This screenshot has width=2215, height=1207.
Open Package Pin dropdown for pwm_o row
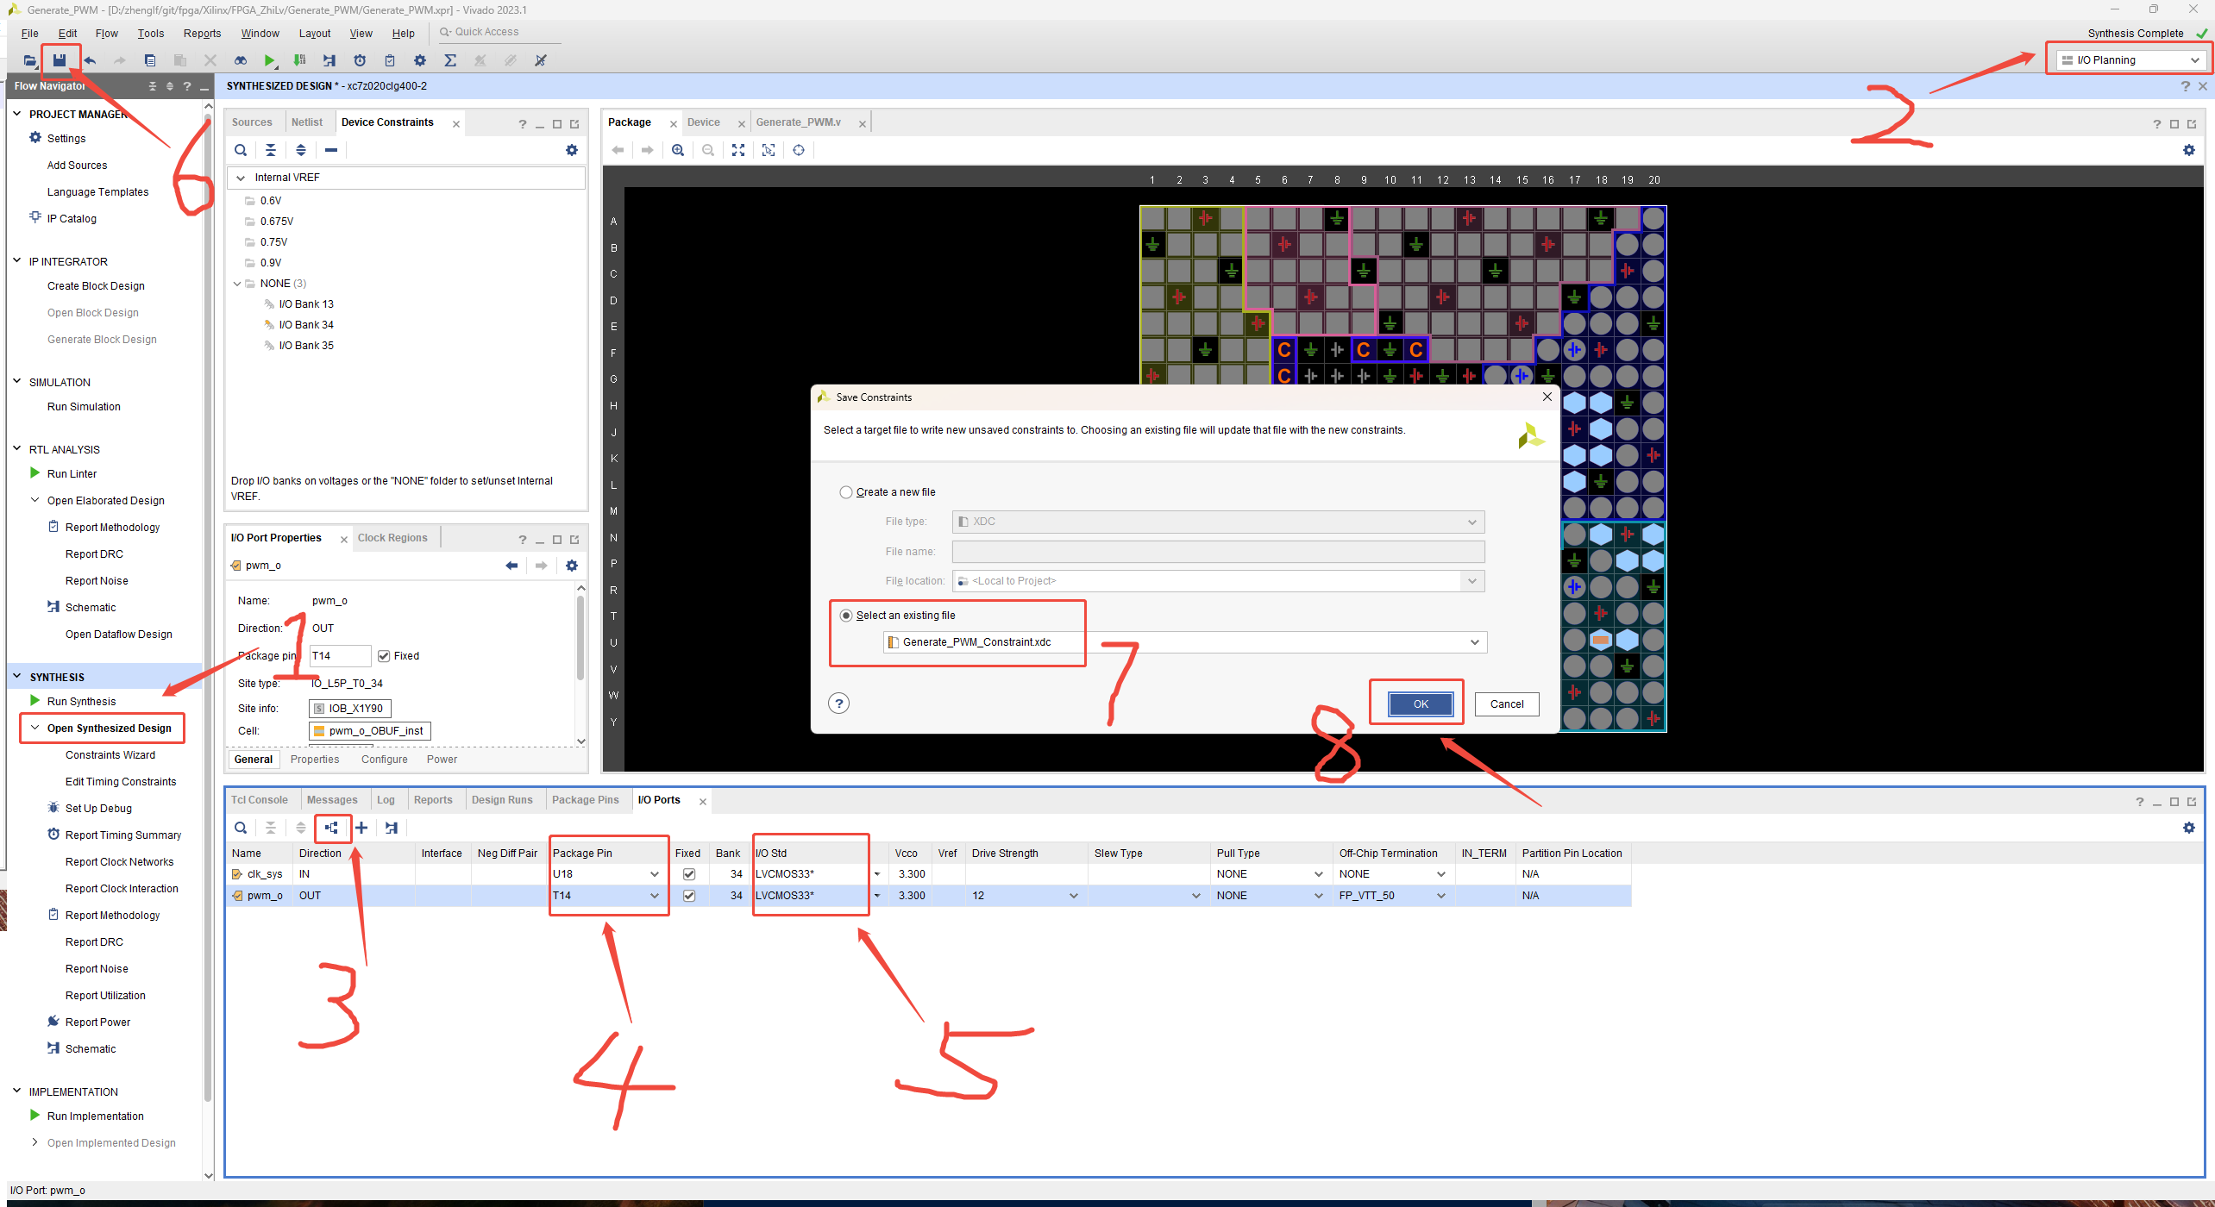pyautogui.click(x=654, y=896)
